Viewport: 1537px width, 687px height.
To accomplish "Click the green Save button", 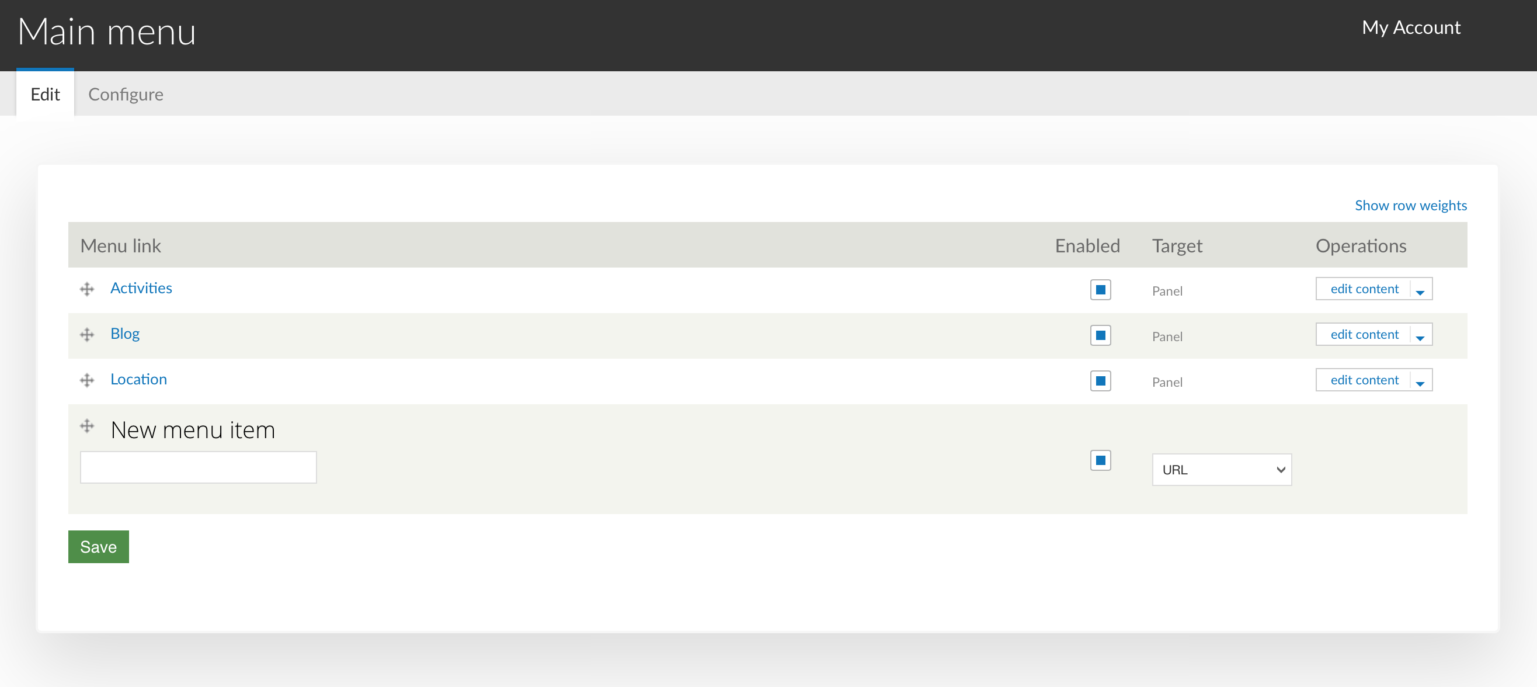I will pos(99,547).
